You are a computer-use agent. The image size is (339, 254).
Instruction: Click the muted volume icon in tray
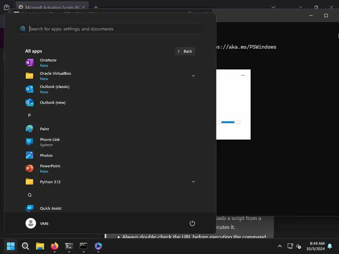(x=299, y=246)
